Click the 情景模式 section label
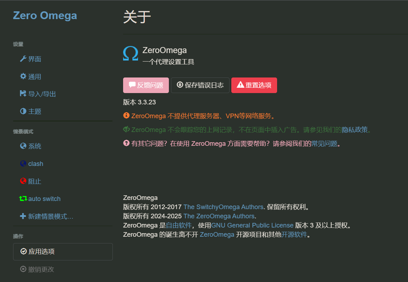The width and height of the screenshot is (408, 282). 23,132
